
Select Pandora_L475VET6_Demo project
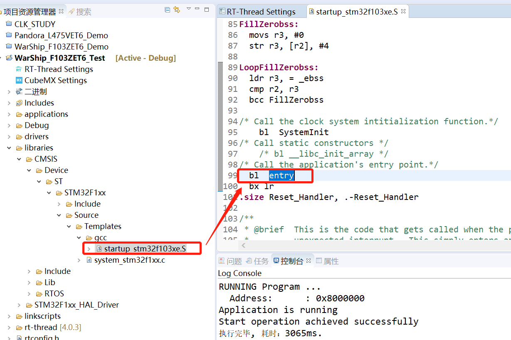(x=61, y=35)
